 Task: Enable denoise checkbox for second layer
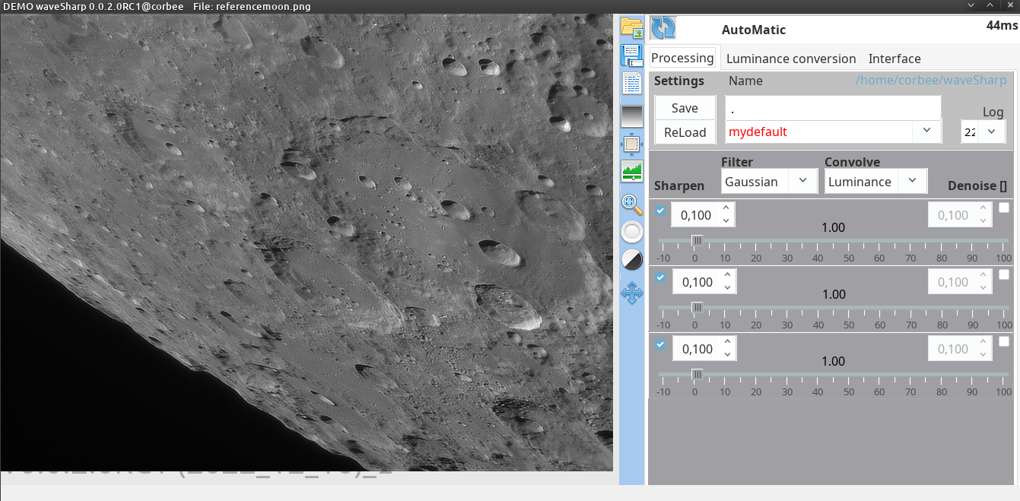1004,274
